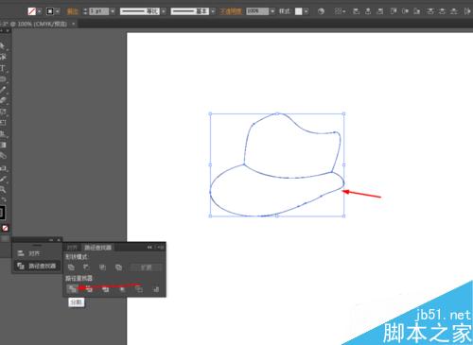Click the Intersect shape mode icon
The height and width of the screenshot is (345, 473).
pyautogui.click(x=102, y=267)
